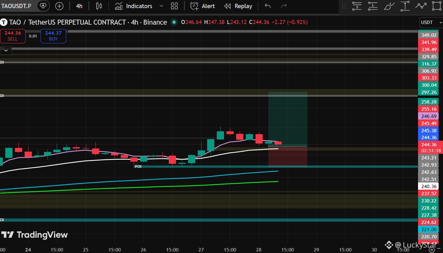Screen dimensions: 443x253
Task: Click the TAO / TetherUS PERPETUAL CONTRACT title
Action: pyautogui.click(x=88, y=22)
